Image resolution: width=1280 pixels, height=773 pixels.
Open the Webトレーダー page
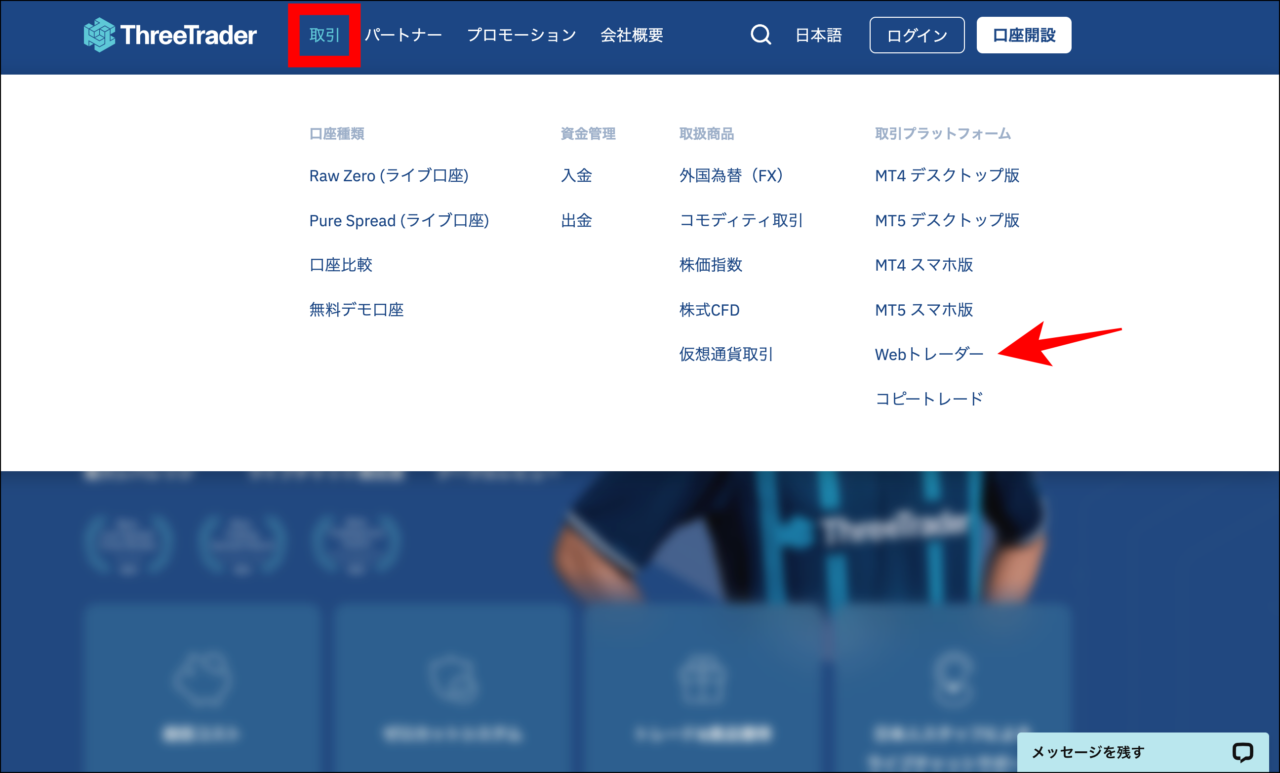929,354
